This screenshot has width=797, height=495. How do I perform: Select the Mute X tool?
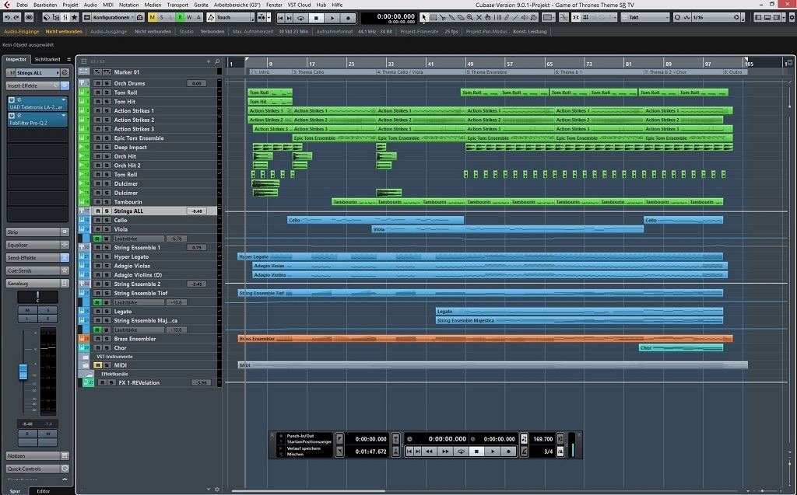[x=479, y=17]
